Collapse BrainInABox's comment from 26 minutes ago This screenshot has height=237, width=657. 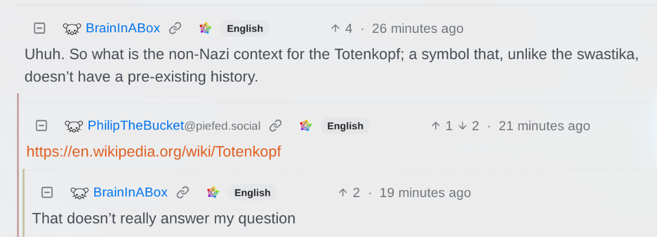(39, 28)
